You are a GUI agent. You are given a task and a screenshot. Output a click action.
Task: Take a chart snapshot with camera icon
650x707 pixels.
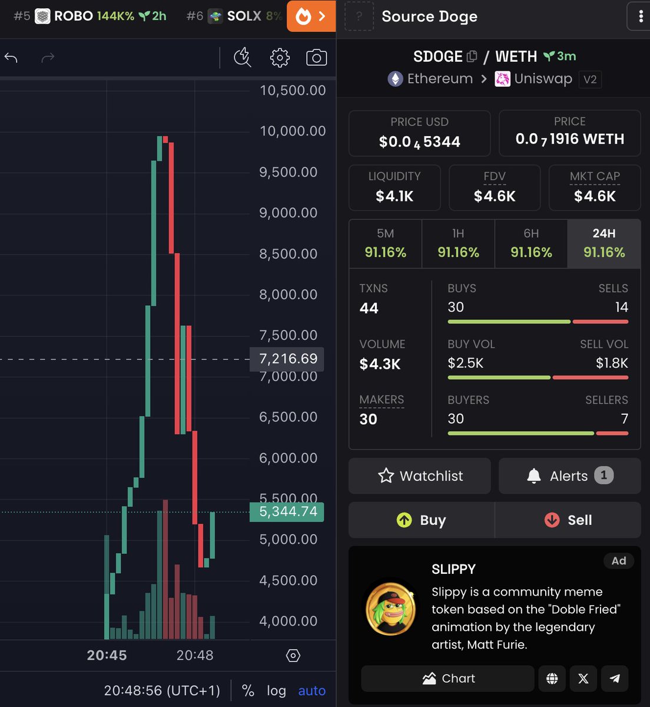pyautogui.click(x=317, y=57)
